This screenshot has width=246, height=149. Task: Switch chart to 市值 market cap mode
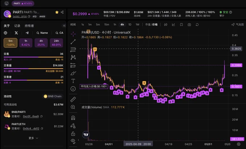[148, 24]
